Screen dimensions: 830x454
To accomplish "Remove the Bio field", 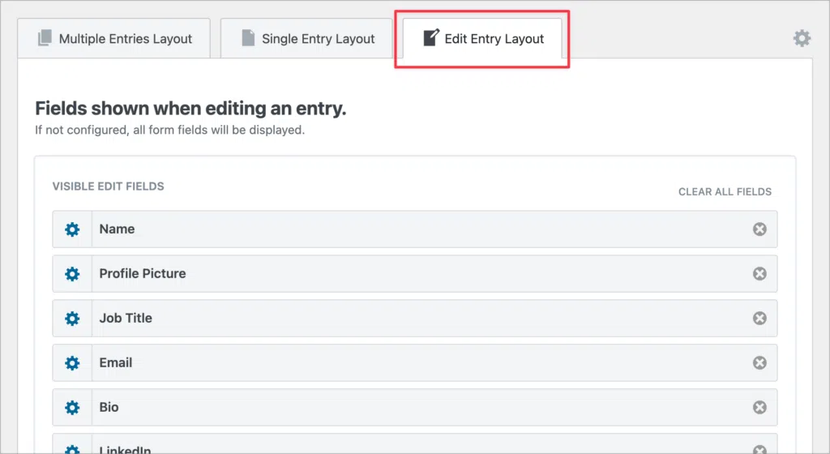I will pyautogui.click(x=759, y=407).
